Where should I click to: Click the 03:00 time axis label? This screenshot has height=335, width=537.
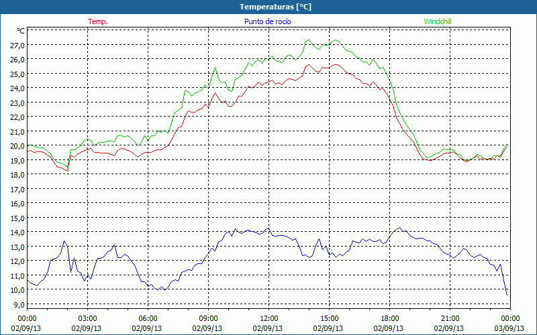pyautogui.click(x=88, y=319)
